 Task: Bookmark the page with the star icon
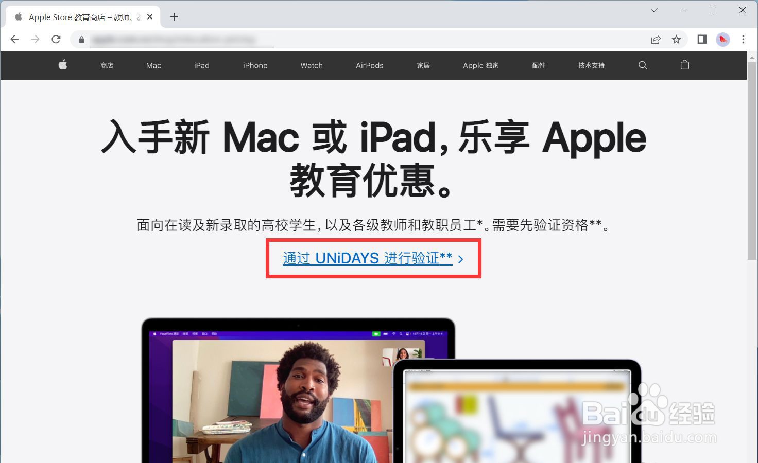[677, 40]
